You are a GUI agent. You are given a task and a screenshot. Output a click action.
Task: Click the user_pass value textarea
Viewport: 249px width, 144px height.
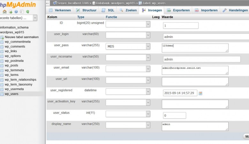tap(195, 48)
